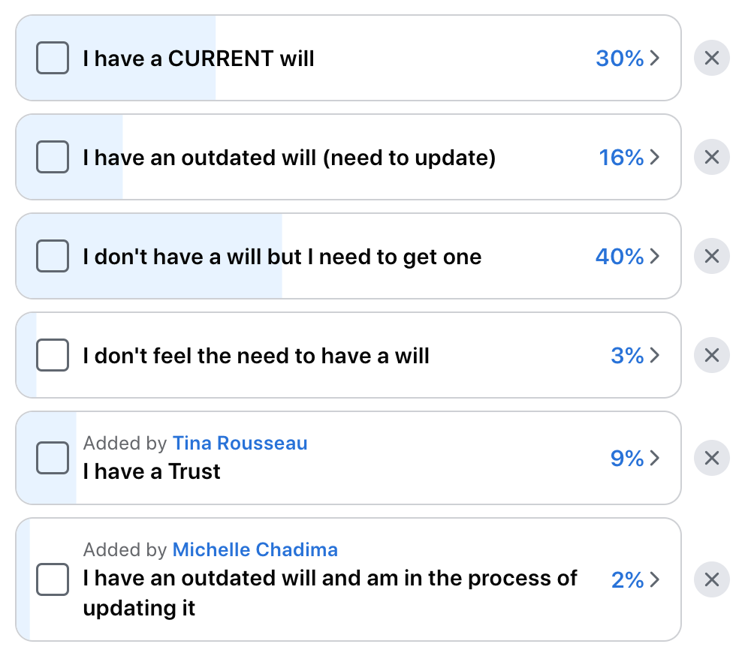Remove the 'I have a CURRENT will' option

[711, 58]
